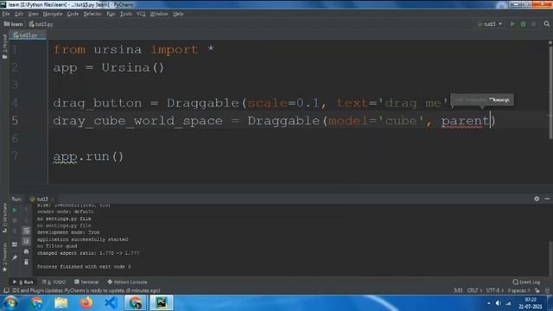Open the Help menu

coord(178,14)
